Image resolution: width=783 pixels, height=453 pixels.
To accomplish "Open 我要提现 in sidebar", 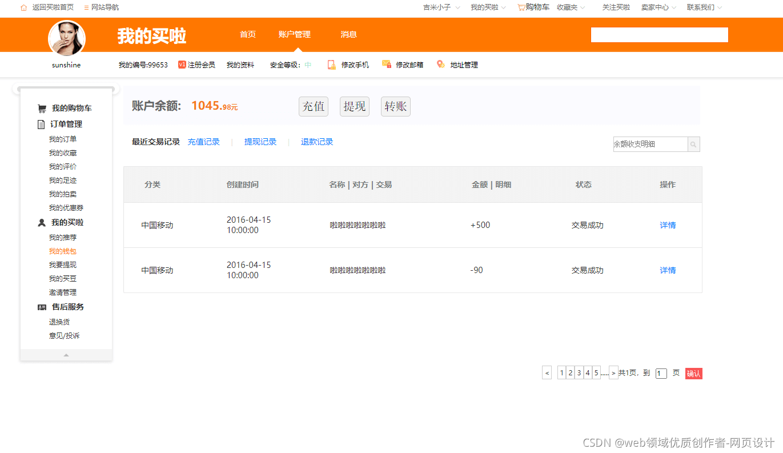I will pyautogui.click(x=63, y=265).
